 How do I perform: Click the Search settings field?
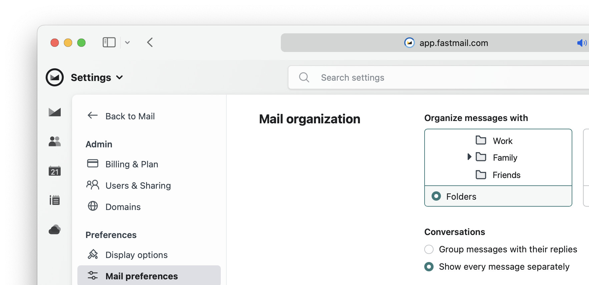(x=439, y=77)
